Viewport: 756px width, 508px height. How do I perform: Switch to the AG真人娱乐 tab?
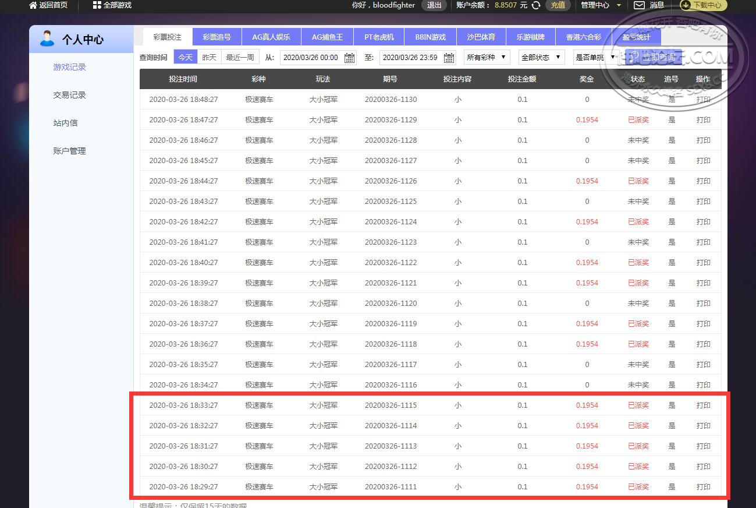tap(271, 37)
